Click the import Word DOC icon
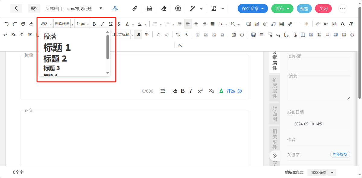This screenshot has width=362, height=178. pos(149,8)
